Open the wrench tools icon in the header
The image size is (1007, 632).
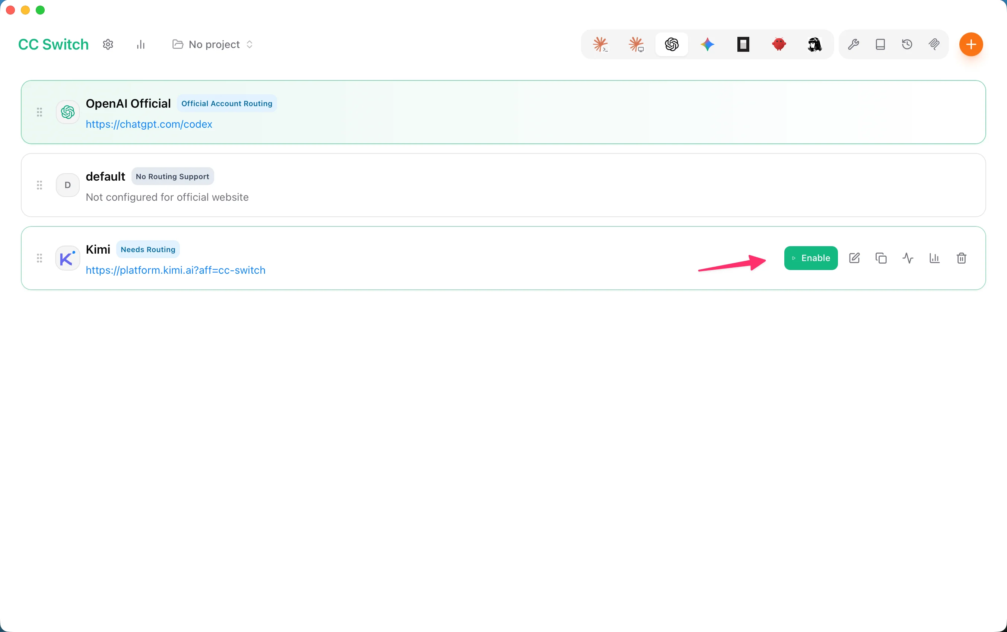click(x=853, y=44)
